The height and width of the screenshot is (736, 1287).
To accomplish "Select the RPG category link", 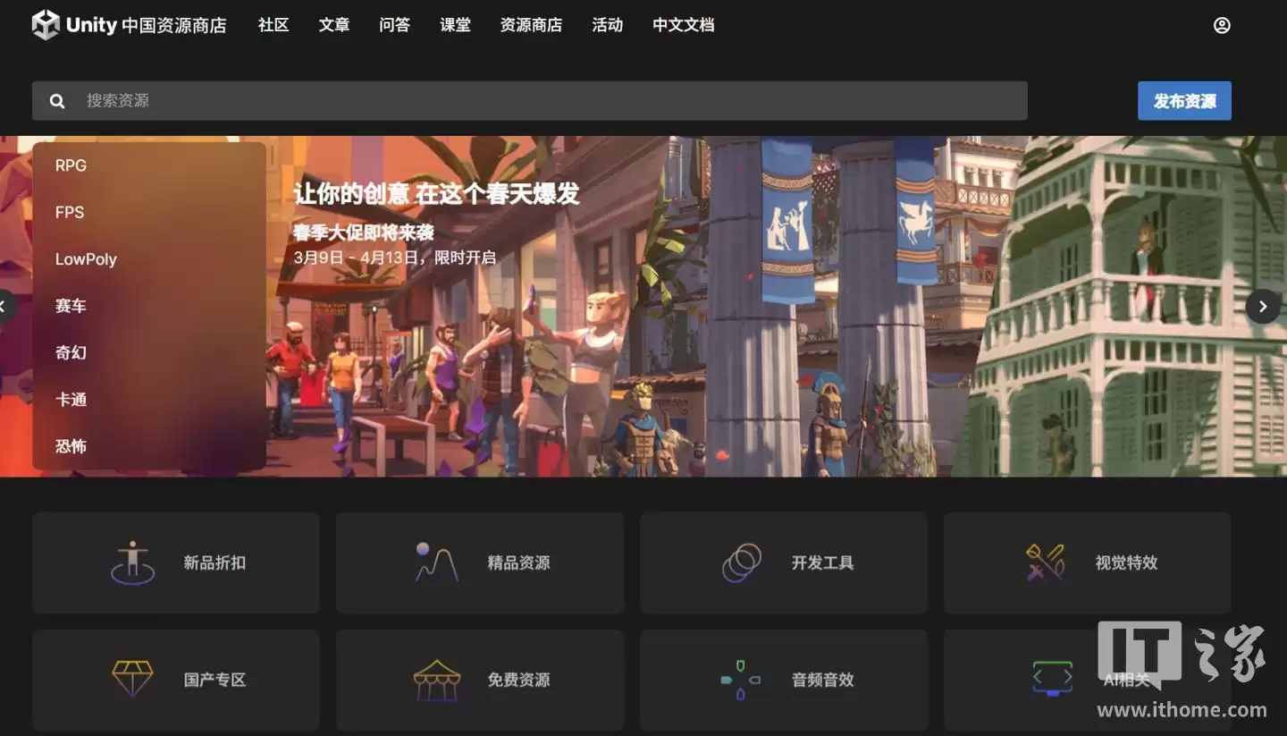I will [x=71, y=165].
